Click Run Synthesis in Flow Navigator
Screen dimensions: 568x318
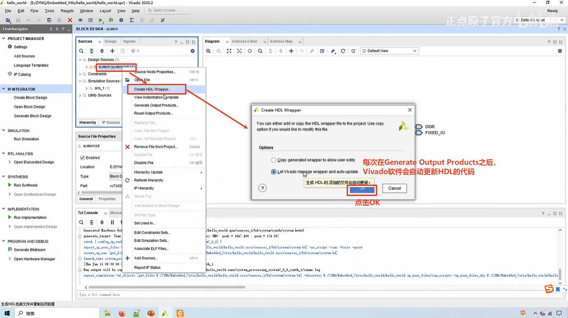point(26,185)
